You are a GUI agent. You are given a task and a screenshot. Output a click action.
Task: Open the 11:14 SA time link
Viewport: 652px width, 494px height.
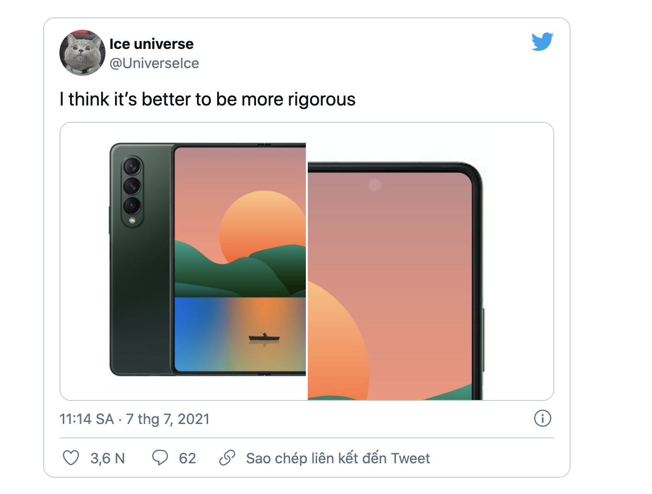pos(86,419)
